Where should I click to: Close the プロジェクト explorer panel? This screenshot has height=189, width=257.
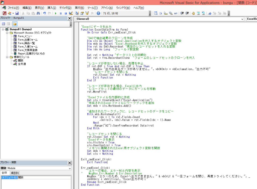(70, 18)
